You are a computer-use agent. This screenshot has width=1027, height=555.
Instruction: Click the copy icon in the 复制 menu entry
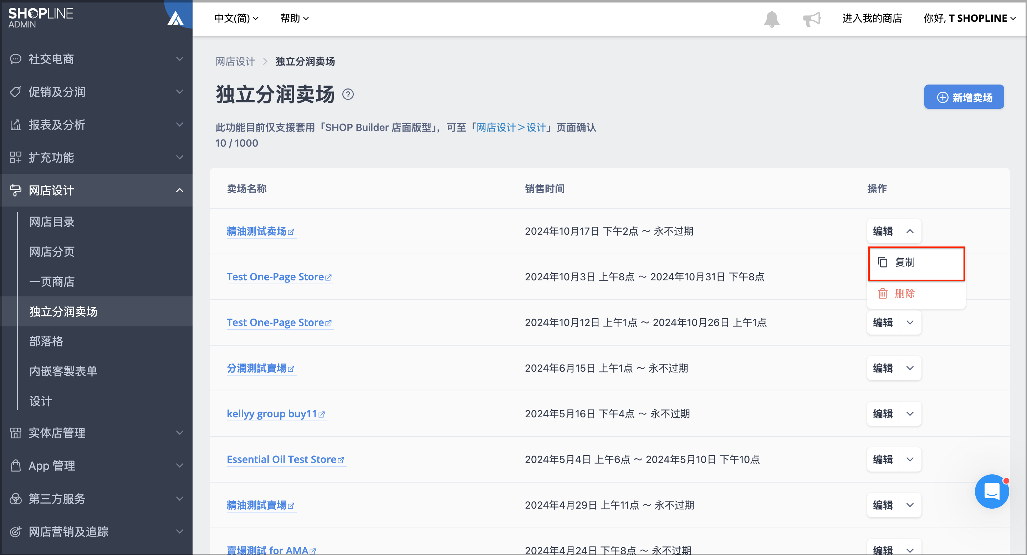[x=883, y=262]
